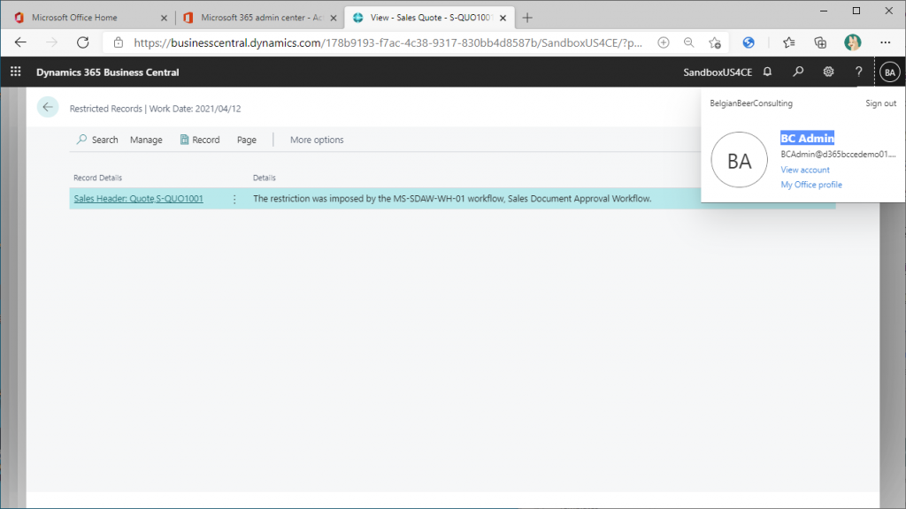Open the settings gear in Business Central

pyautogui.click(x=828, y=72)
